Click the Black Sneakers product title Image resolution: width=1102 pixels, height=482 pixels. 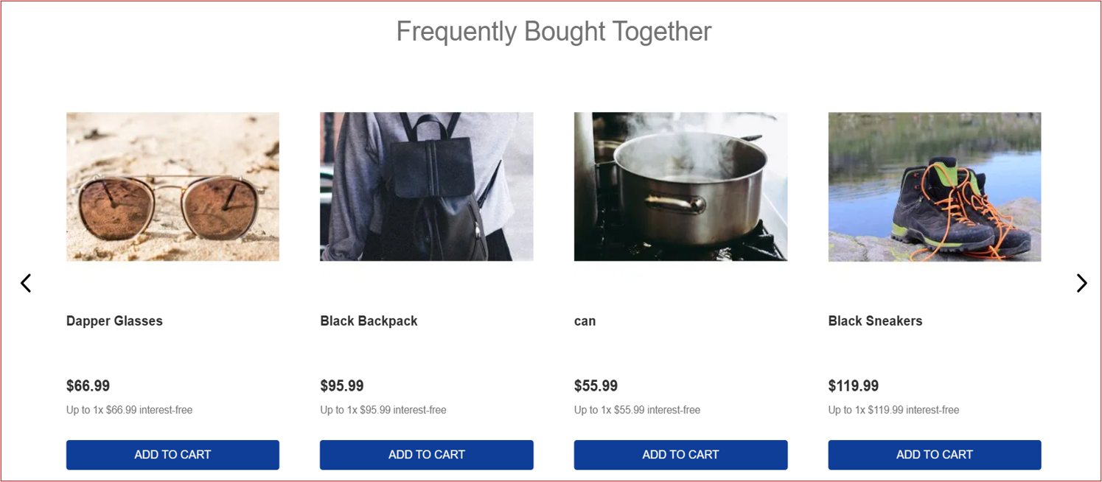click(x=875, y=321)
